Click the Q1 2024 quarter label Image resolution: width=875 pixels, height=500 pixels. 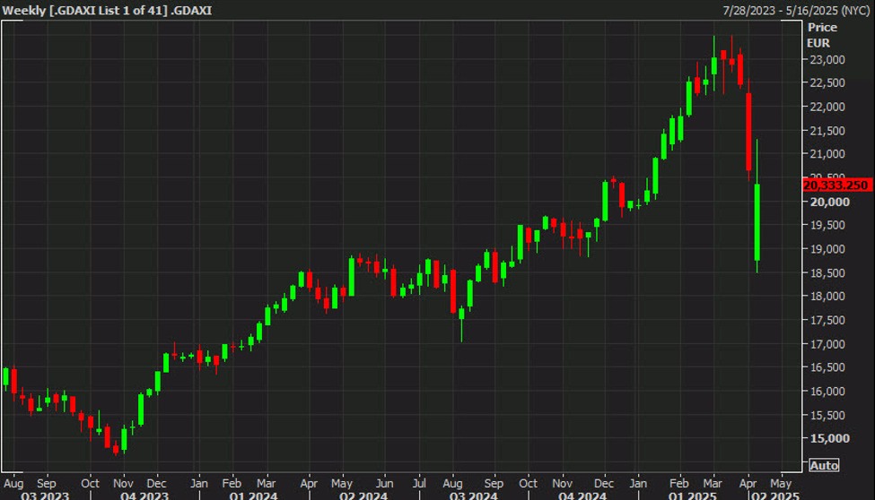[x=253, y=494]
